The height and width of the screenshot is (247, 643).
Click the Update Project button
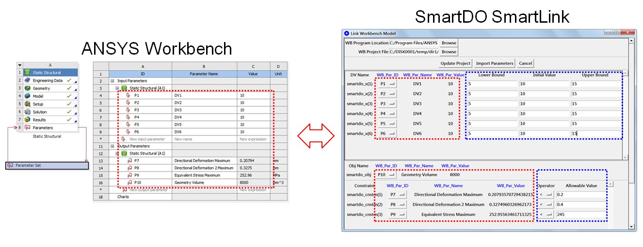click(455, 63)
